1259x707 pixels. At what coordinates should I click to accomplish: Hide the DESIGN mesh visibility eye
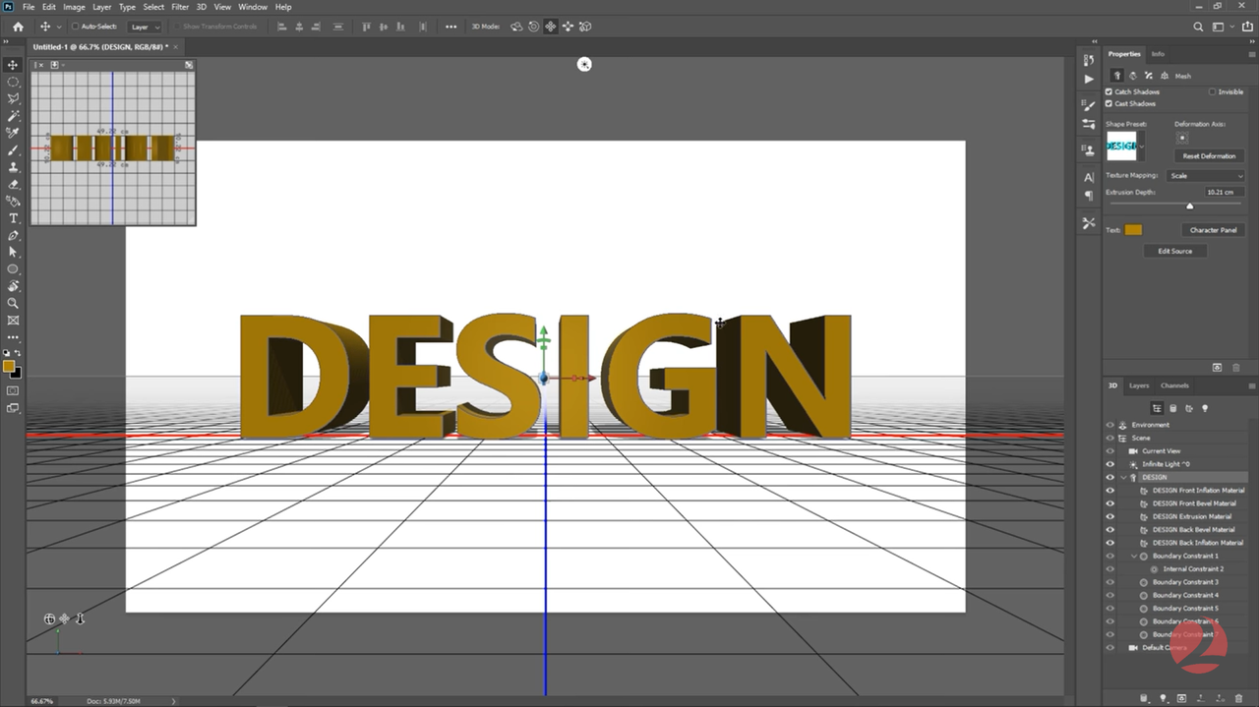[1110, 477]
